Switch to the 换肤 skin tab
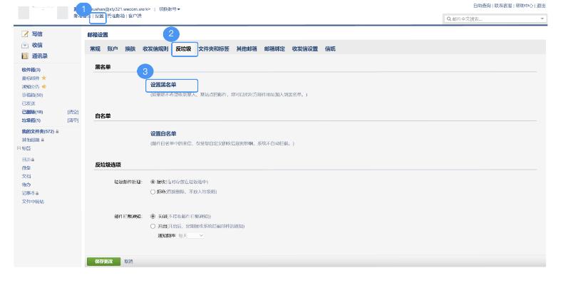Image resolution: width=573 pixels, height=283 pixels. click(130, 49)
